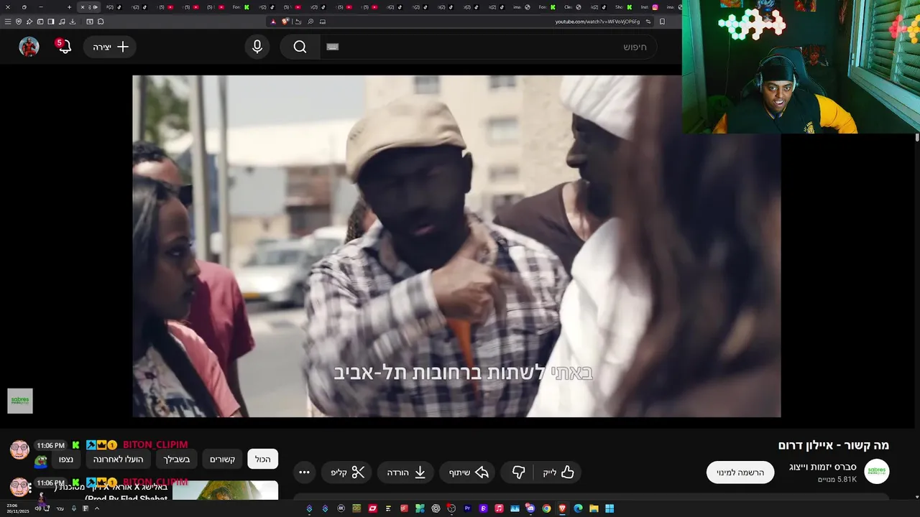Viewport: 920px width, 517px height.
Task: Open the taskbar clock showing 23:06
Action: [x=18, y=508]
